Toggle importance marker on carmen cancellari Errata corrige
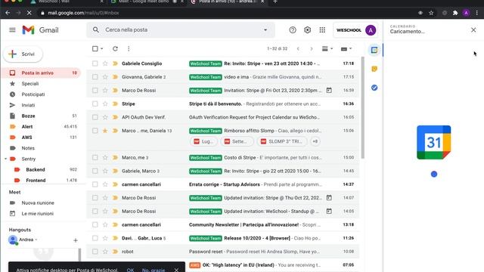Image resolution: width=484 pixels, height=272 pixels. (x=115, y=184)
